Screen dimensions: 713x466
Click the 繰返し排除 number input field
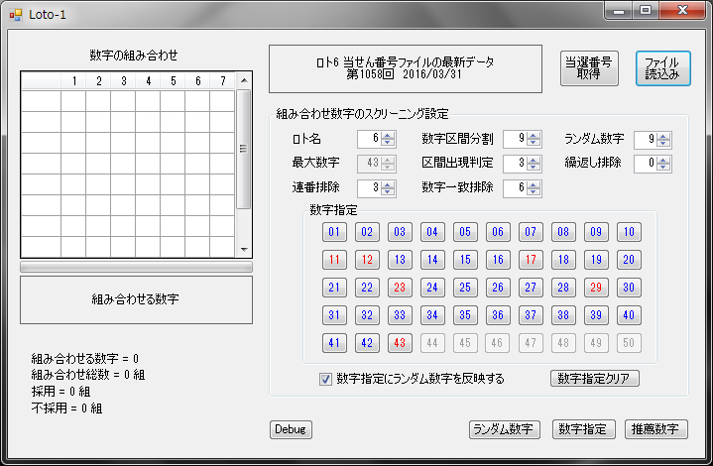[x=646, y=164]
